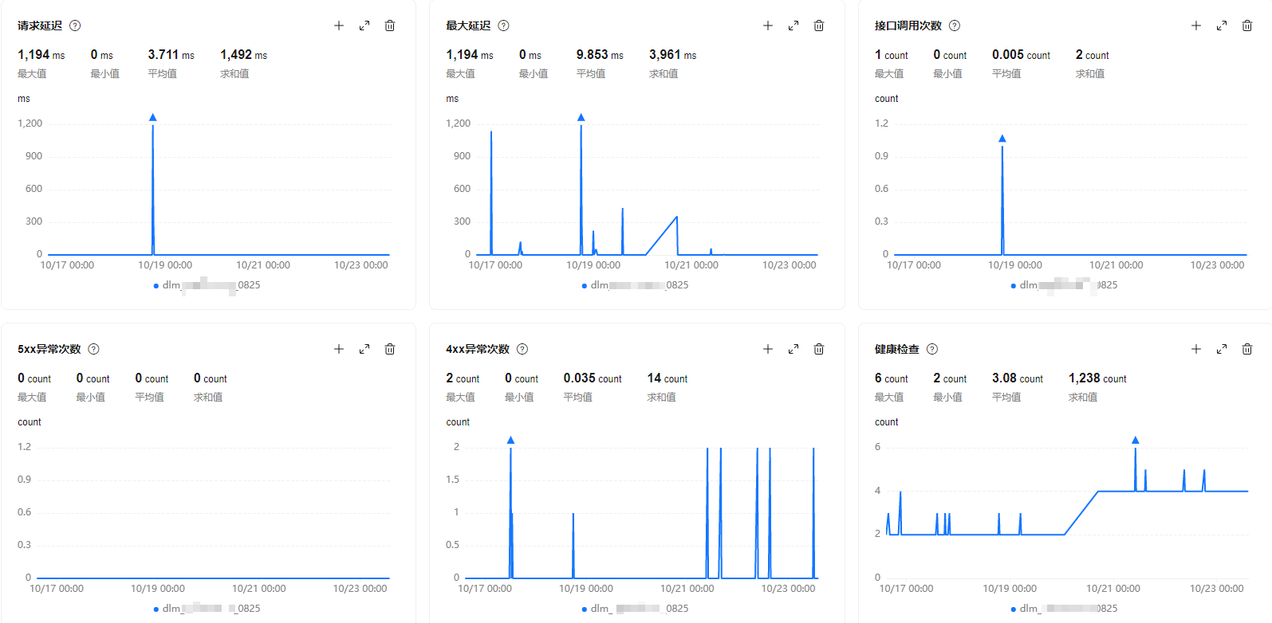Expand the 健康检查 chart to fullscreen
1272x623 pixels.
tap(1222, 349)
